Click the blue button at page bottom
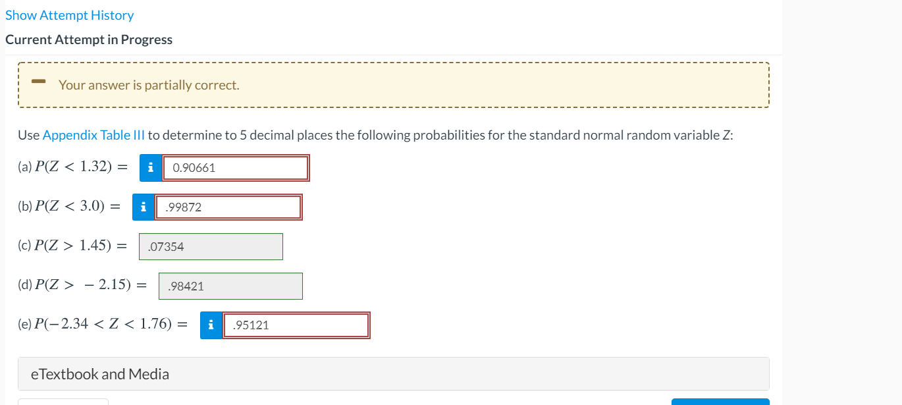This screenshot has width=902, height=405. (720, 402)
